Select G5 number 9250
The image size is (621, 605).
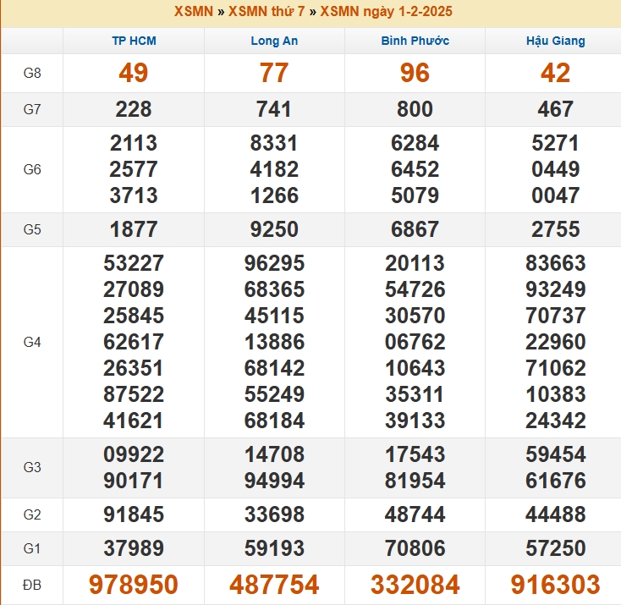tap(274, 229)
